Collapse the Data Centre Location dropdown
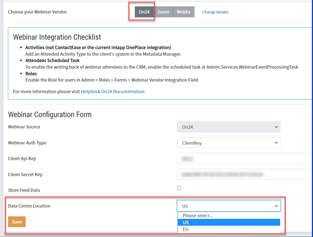This screenshot has height=237, width=313. click(228, 206)
